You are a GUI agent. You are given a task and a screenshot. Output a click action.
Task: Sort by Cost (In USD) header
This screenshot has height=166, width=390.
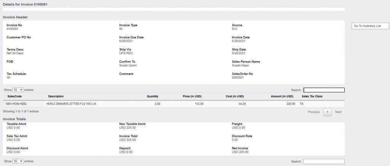(234, 96)
